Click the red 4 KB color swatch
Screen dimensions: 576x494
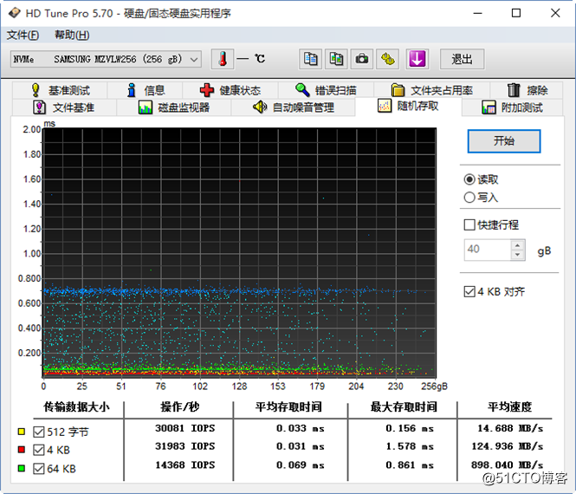tap(22, 450)
